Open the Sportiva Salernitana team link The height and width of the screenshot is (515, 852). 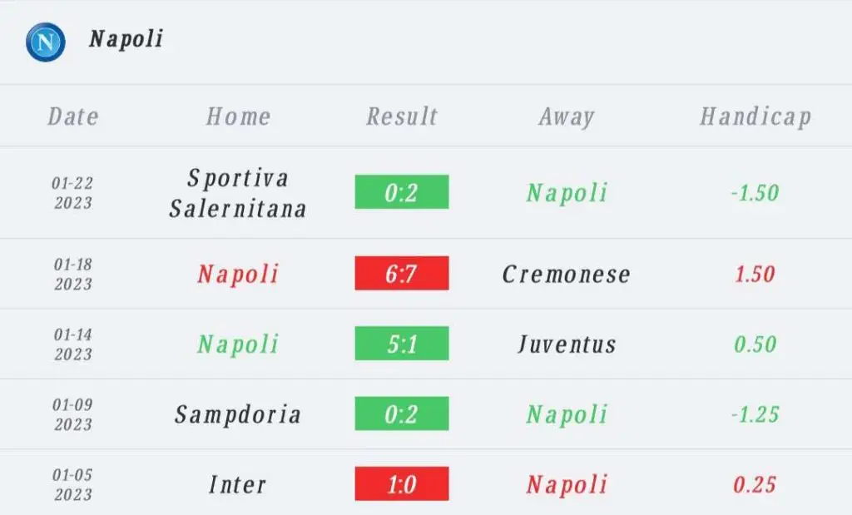238,193
